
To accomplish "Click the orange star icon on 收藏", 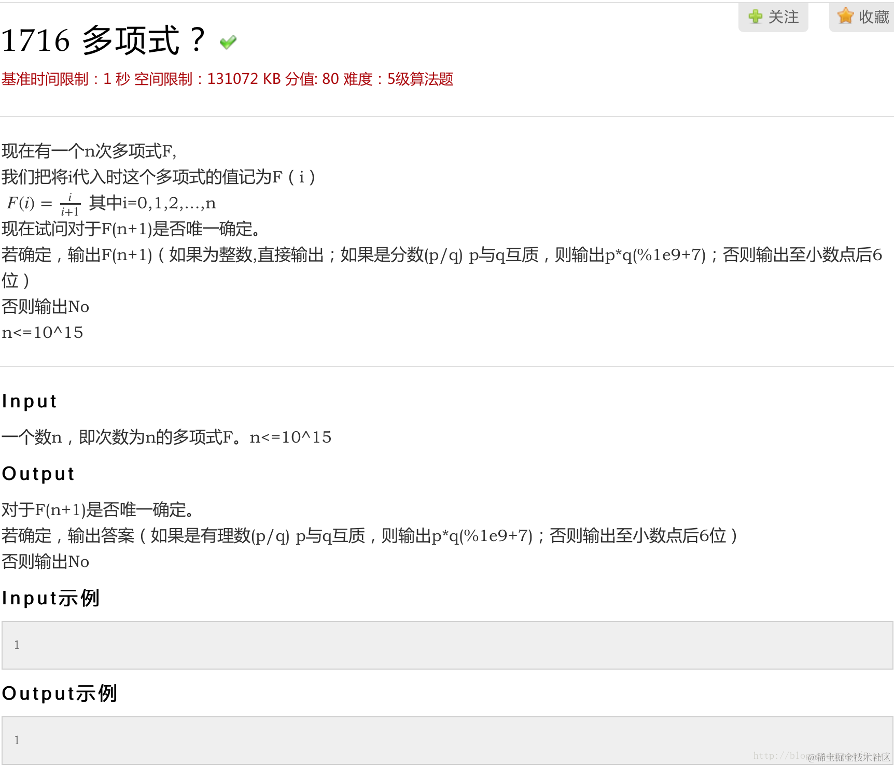I will click(845, 16).
